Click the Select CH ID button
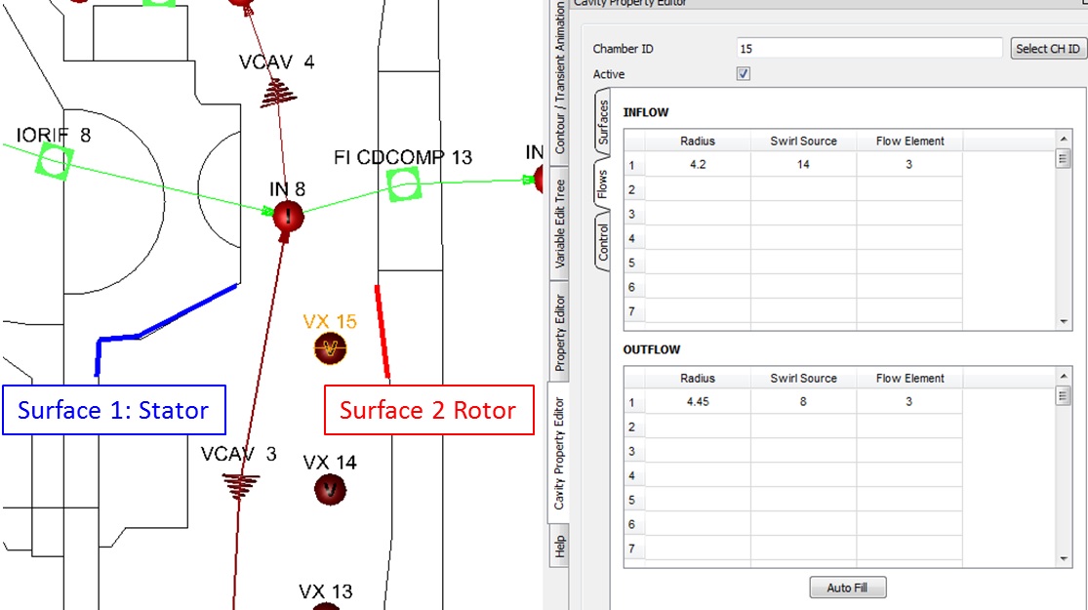The width and height of the screenshot is (1088, 610). click(x=1048, y=49)
